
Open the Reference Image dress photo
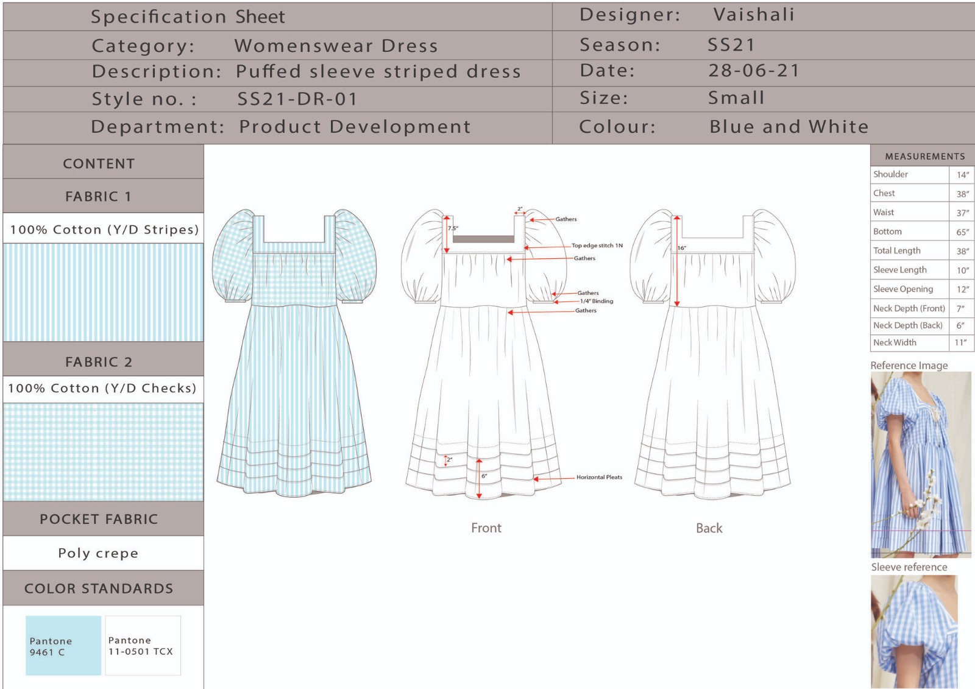(921, 464)
